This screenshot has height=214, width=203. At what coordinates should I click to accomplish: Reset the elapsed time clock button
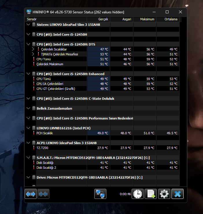pyautogui.click(x=138, y=194)
